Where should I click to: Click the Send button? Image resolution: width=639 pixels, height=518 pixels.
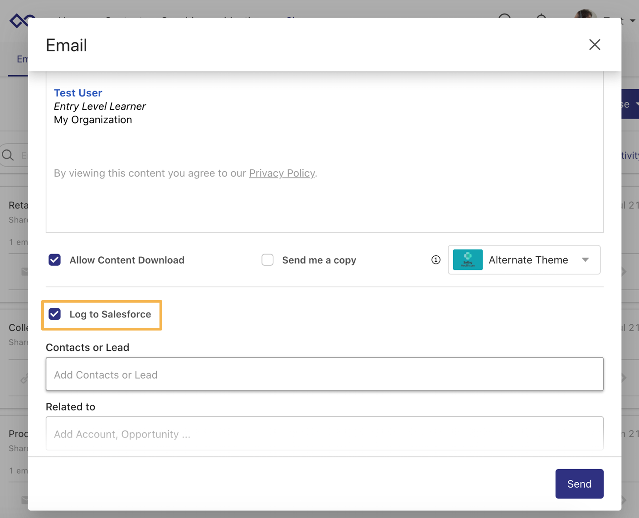(x=579, y=484)
